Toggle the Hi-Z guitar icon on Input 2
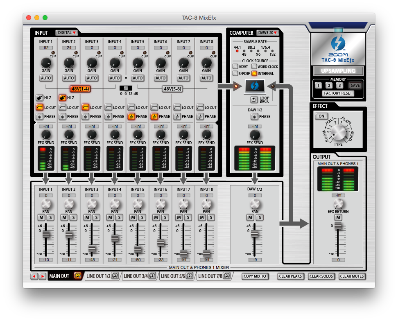 click(x=62, y=98)
